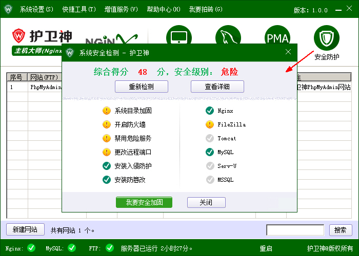
Task: Open the 帮助中心(H) menu
Action: (164, 9)
